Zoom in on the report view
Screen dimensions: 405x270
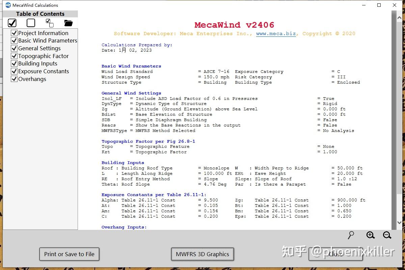click(370, 235)
